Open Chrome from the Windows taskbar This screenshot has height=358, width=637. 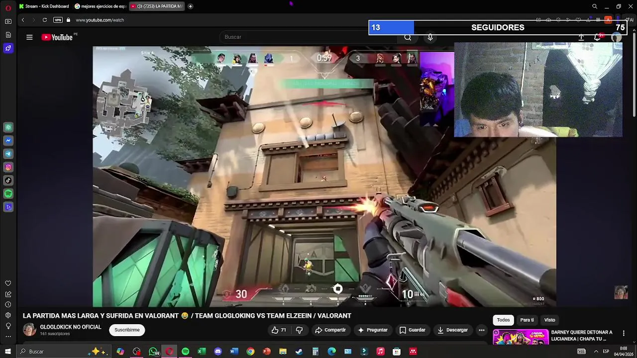click(x=250, y=352)
